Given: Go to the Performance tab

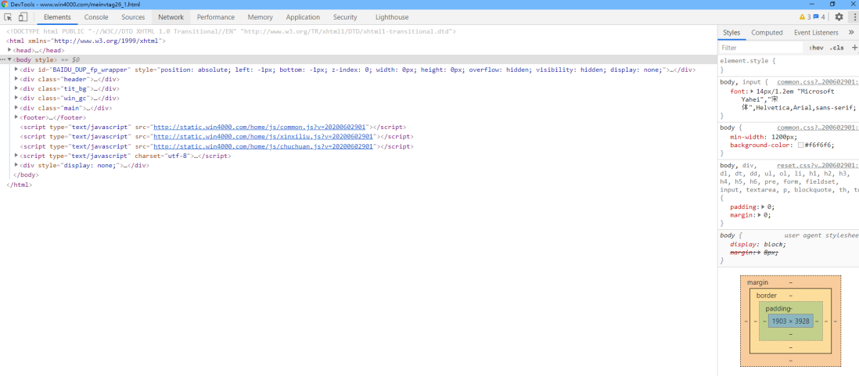Looking at the screenshot, I should coord(216,17).
